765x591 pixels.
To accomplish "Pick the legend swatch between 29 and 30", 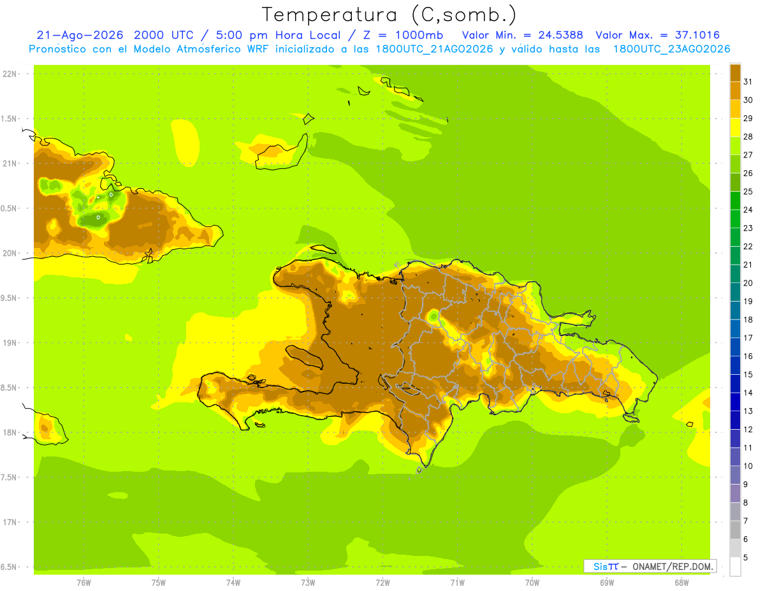I will point(735,109).
